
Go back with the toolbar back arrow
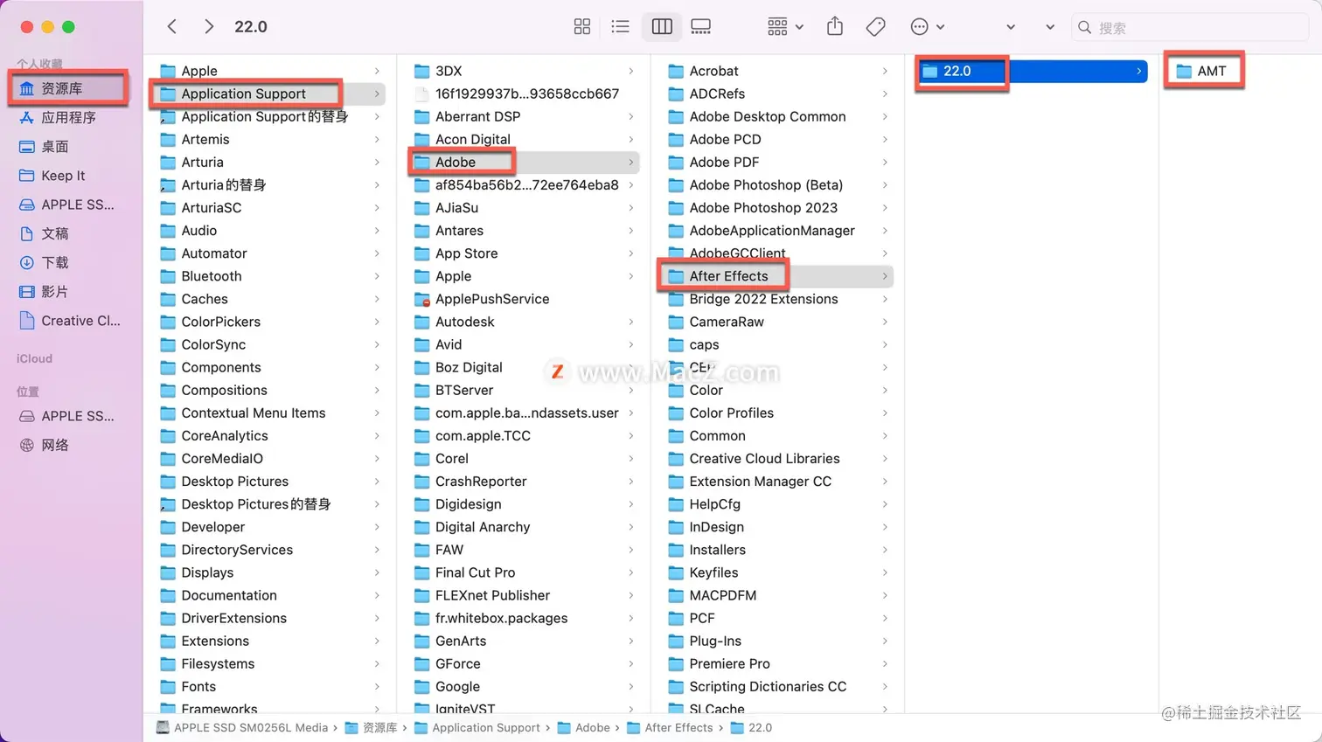click(x=172, y=26)
